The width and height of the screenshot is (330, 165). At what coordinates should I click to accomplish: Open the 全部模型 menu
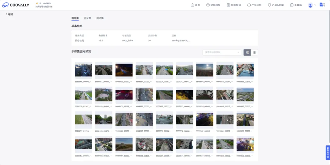click(213, 5)
